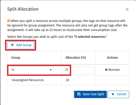The width and height of the screenshot is (136, 105).
Task: Click the plus icon in Add Group
Action: [12, 45]
